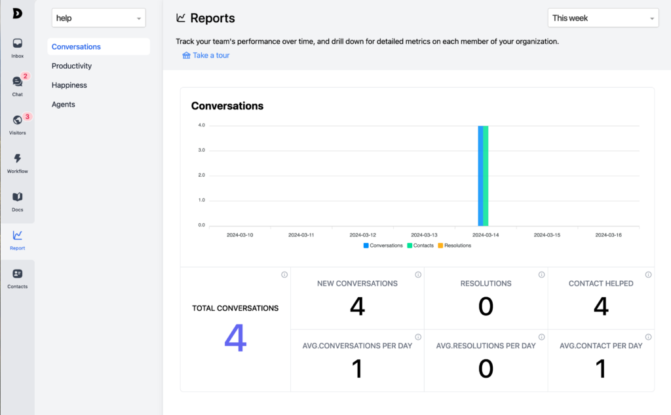Select the Visitors icon in the sidebar

pyautogui.click(x=17, y=124)
